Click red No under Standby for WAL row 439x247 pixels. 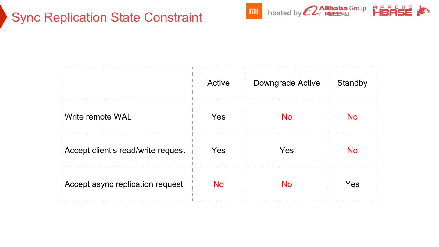pos(352,117)
